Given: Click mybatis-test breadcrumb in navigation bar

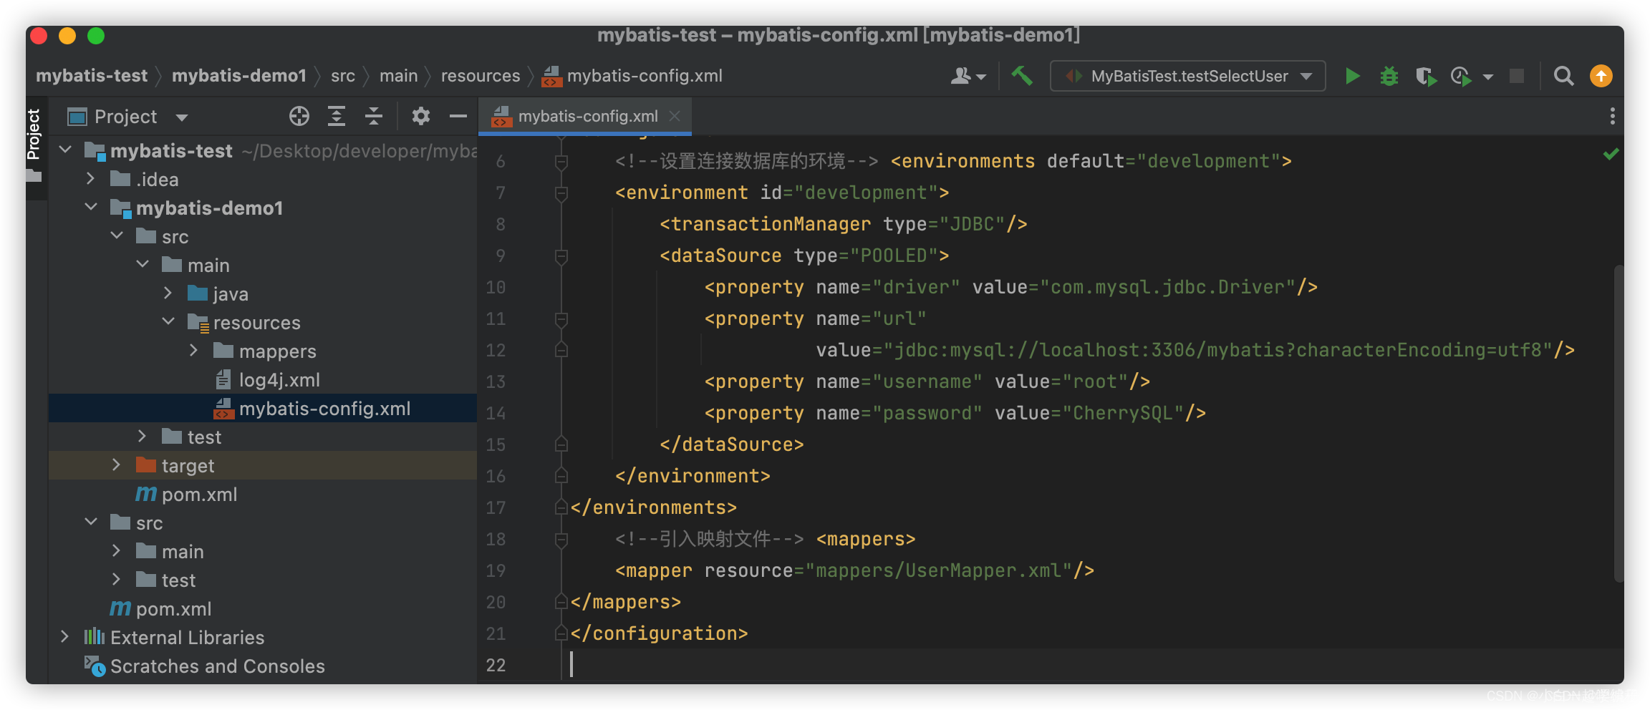Looking at the screenshot, I should [92, 76].
